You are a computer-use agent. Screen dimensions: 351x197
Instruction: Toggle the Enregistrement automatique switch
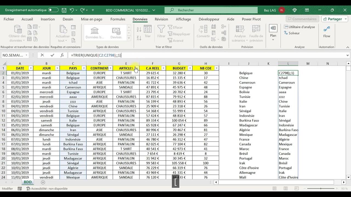pyautogui.click(x=53, y=10)
